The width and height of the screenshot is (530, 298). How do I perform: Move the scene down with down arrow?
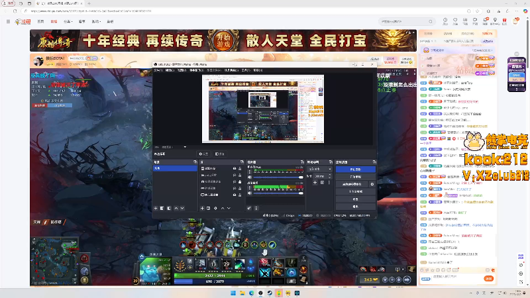(182, 208)
